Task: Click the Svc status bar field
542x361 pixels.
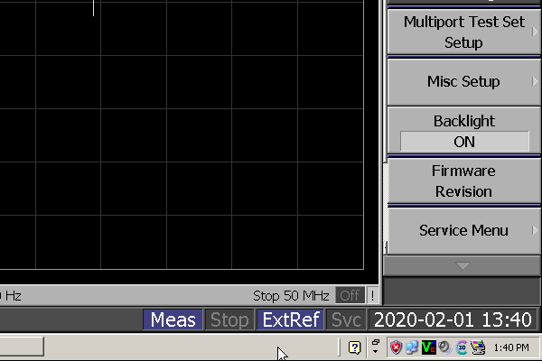Action: click(x=346, y=319)
